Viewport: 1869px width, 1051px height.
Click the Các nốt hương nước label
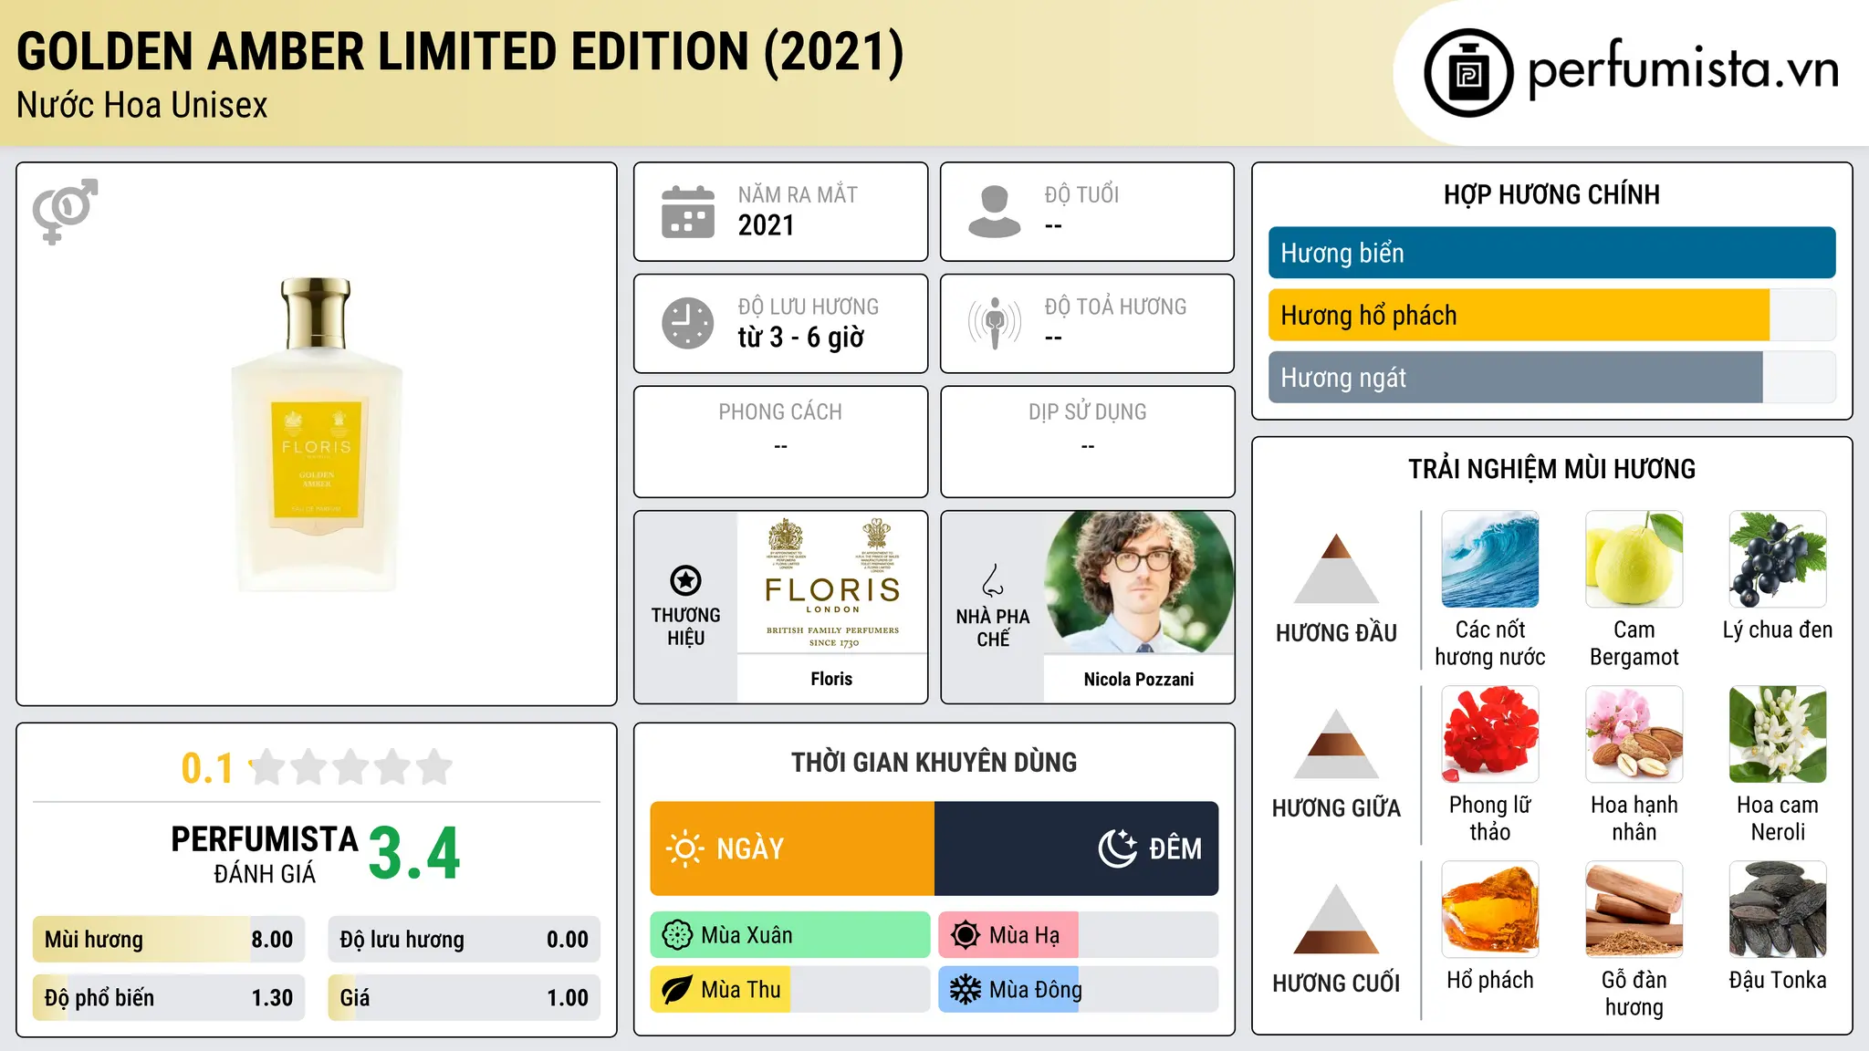pos(1490,643)
